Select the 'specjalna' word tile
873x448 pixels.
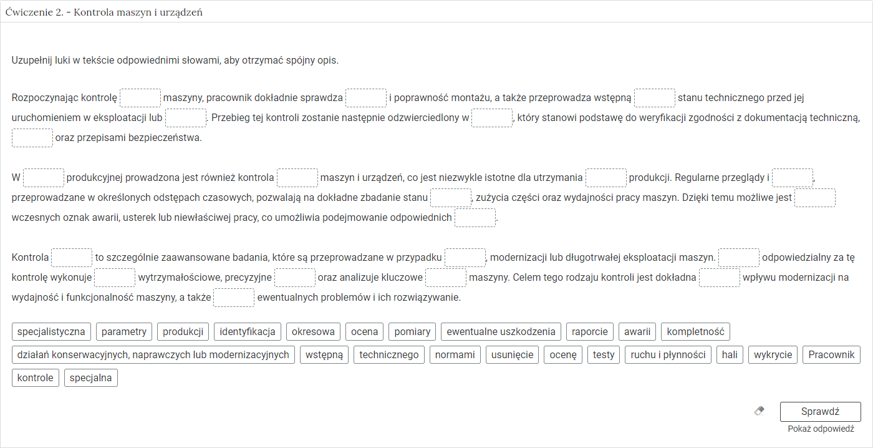point(91,378)
